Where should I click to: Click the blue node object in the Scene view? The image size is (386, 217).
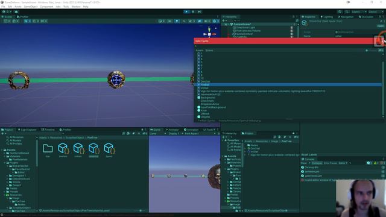pos(116,80)
